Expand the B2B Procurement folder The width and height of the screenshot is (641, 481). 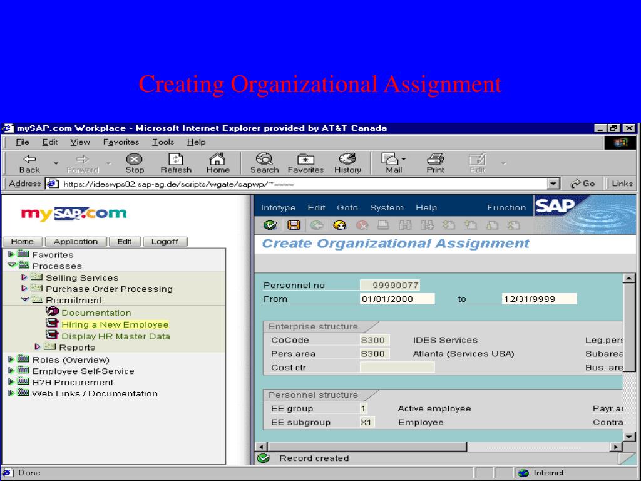coord(11,381)
